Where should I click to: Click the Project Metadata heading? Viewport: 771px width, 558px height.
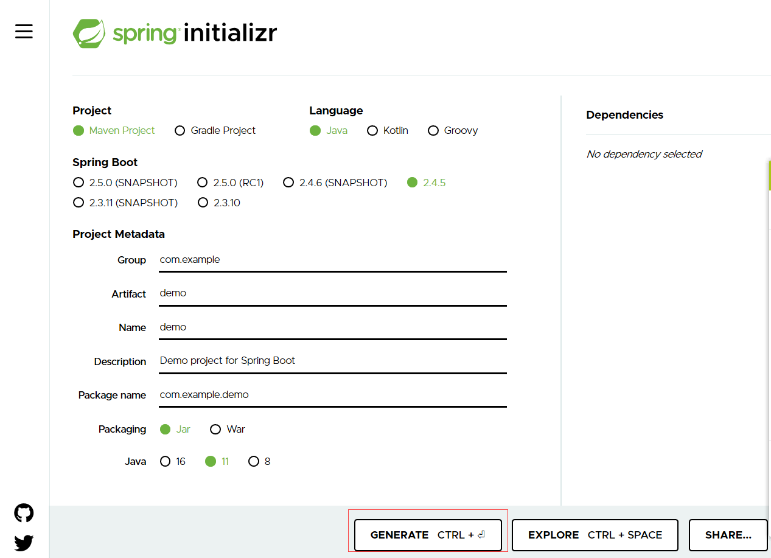[119, 234]
